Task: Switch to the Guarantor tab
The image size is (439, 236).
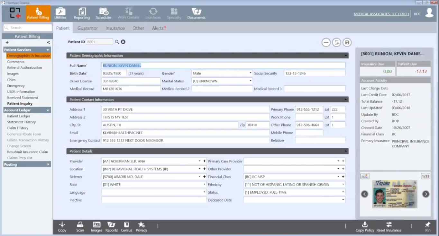Action: pos(87,28)
